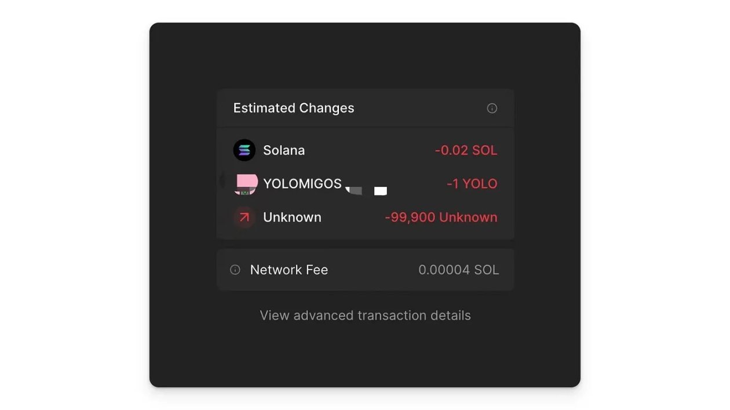Click the Estimated Changes heading

294,108
